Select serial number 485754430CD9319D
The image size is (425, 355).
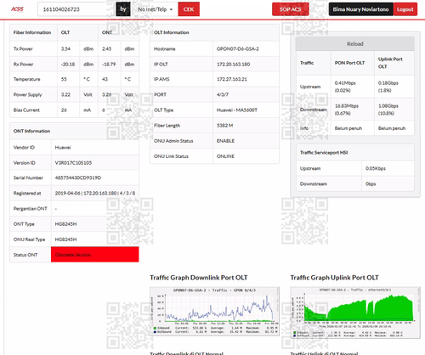(78, 177)
